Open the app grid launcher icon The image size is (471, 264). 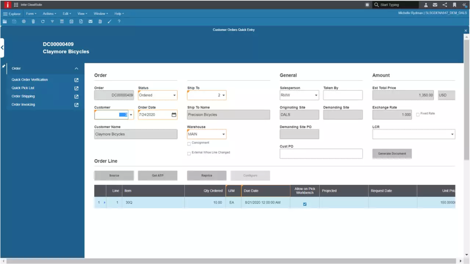tap(16, 5)
